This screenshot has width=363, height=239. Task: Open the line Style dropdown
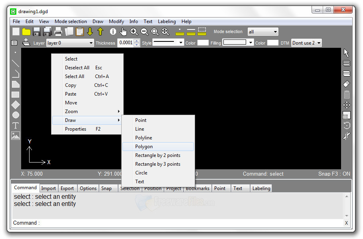pyautogui.click(x=168, y=43)
